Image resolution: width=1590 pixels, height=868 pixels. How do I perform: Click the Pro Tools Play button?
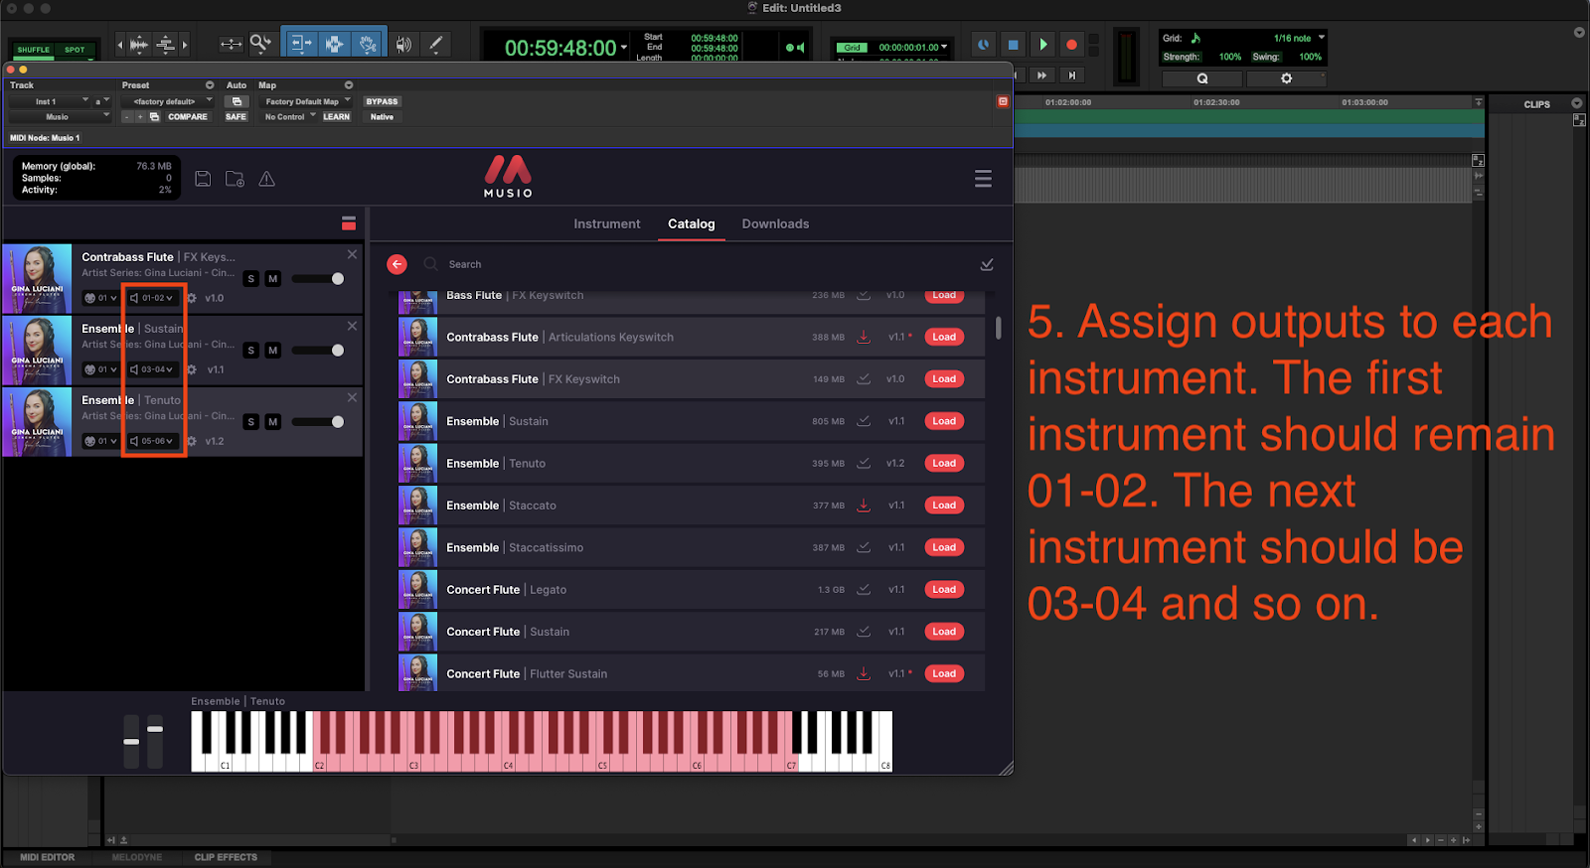pos(1042,45)
